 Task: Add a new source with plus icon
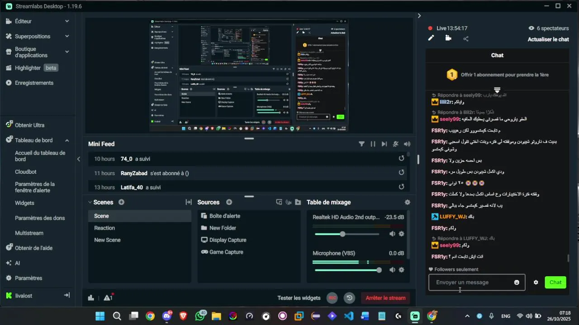229,202
